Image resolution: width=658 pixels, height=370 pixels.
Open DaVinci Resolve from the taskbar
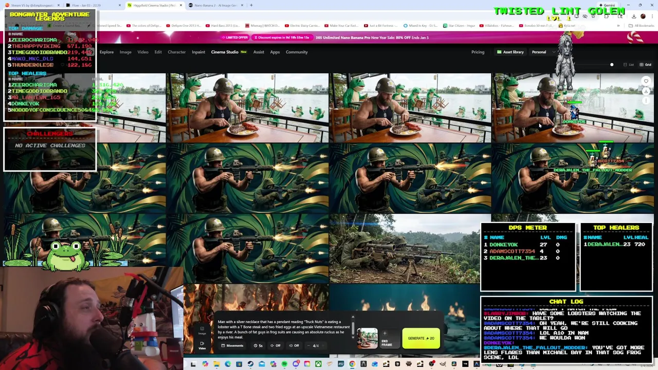pos(453,364)
